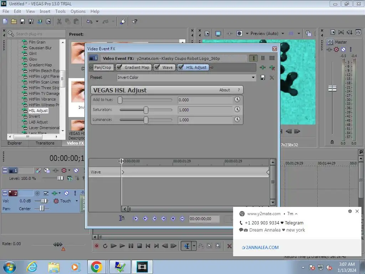The height and width of the screenshot is (274, 365).
Task: Click the Luminance slider handle
Action: pos(146,120)
